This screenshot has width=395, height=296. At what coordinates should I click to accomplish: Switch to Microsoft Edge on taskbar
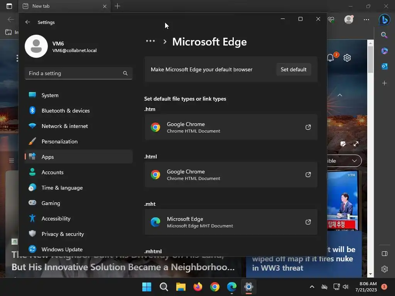(232, 287)
